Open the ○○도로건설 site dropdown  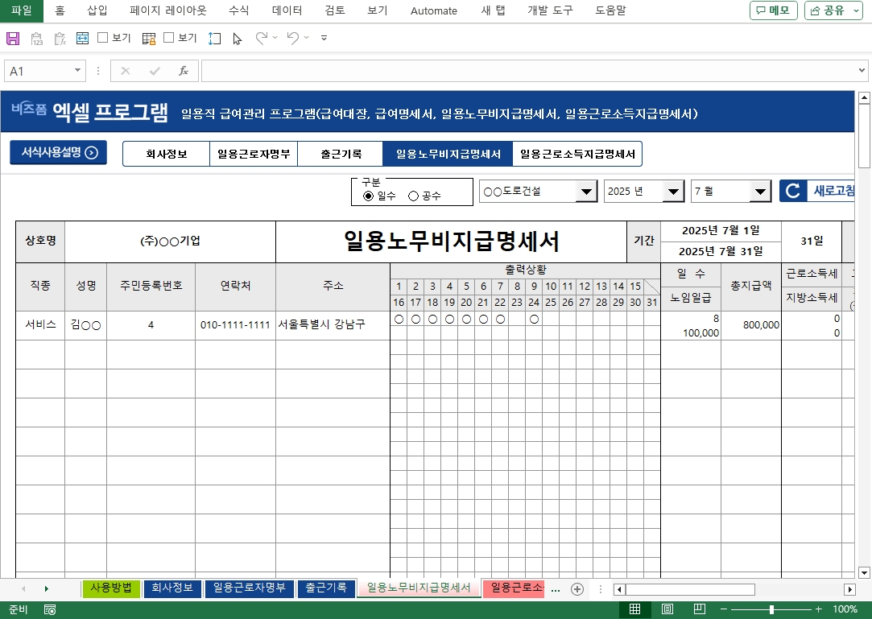click(x=586, y=192)
